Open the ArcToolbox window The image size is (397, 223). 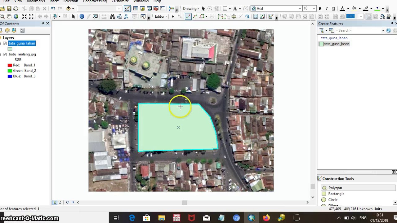[x=156, y=9]
